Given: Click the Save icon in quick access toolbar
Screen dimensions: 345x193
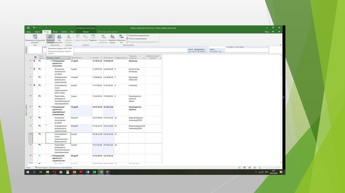Looking at the screenshot, I should (x=28, y=28).
